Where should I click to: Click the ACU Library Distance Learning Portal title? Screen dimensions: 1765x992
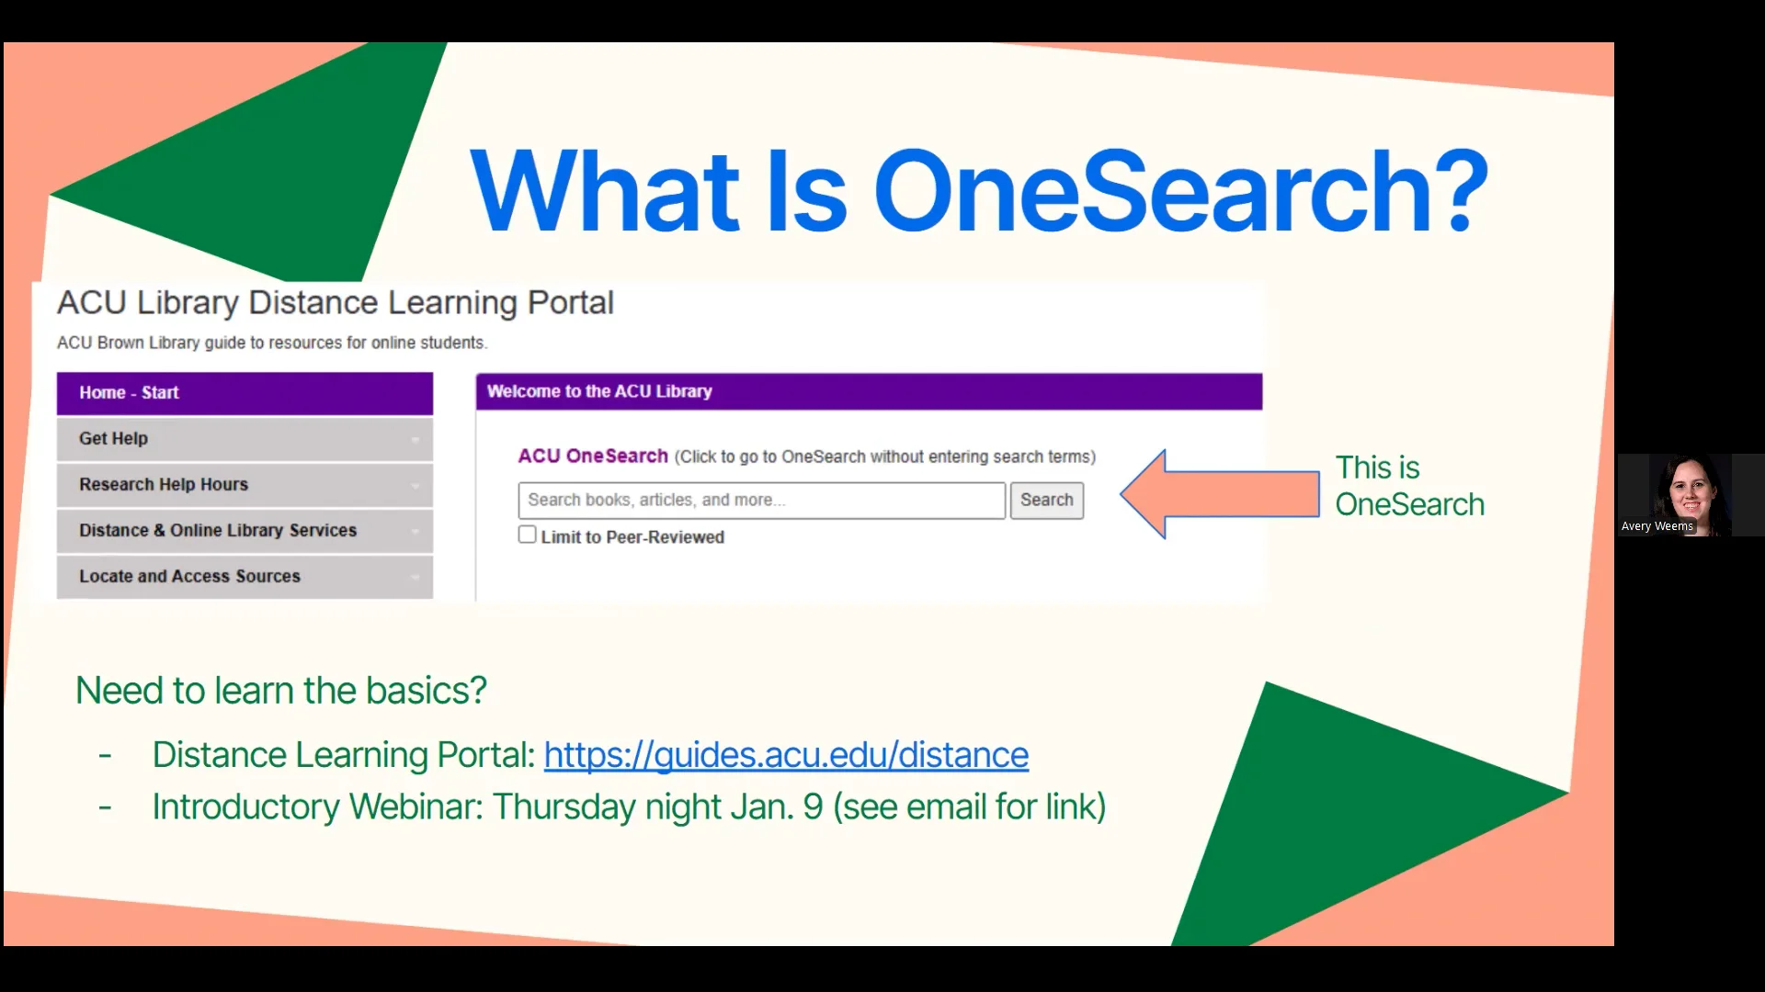coord(336,303)
